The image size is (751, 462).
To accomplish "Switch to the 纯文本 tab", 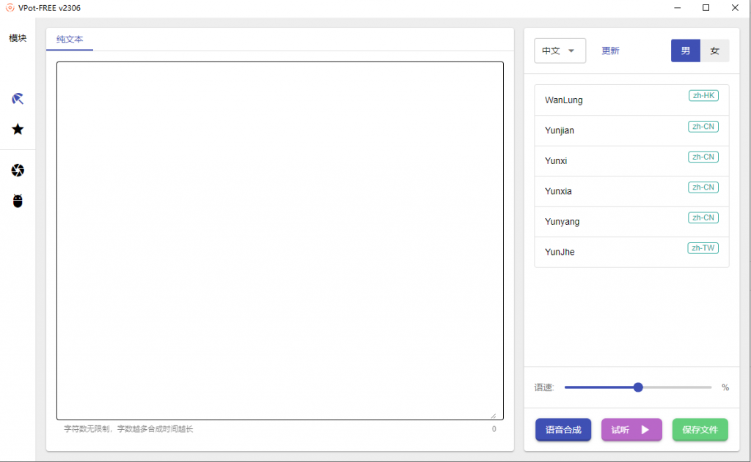I will 70,40.
